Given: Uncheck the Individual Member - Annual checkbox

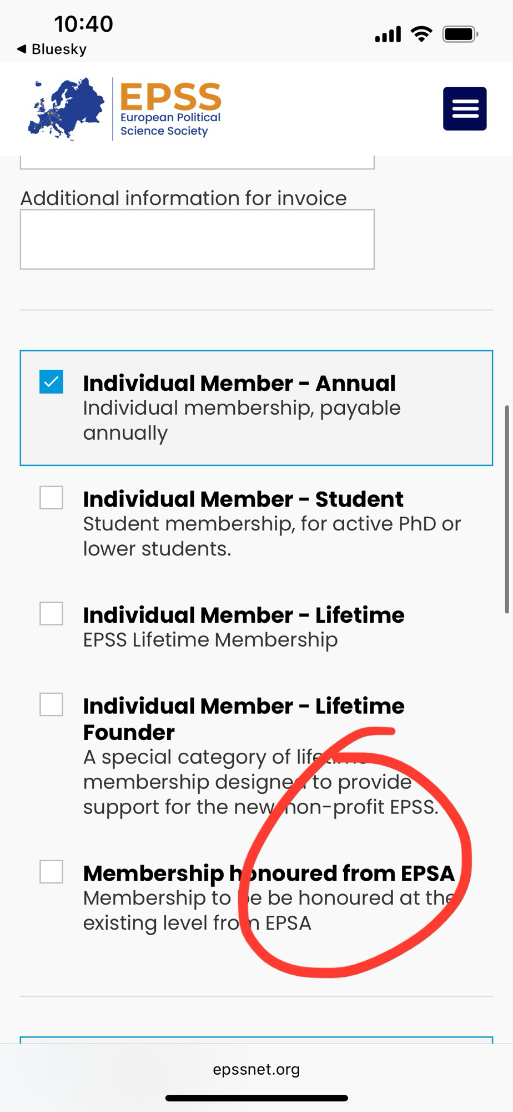Looking at the screenshot, I should [51, 382].
